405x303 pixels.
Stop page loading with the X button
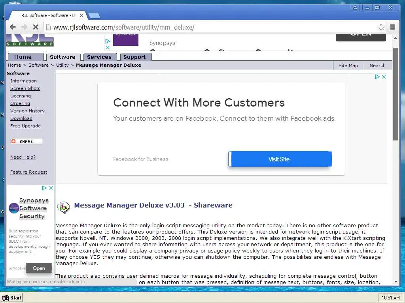pyautogui.click(x=36, y=27)
